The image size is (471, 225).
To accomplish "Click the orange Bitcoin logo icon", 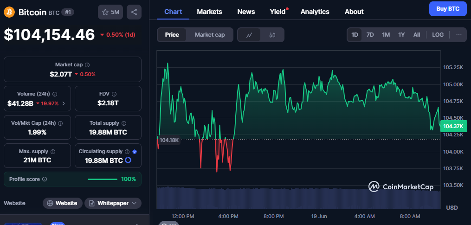I will click(x=9, y=13).
